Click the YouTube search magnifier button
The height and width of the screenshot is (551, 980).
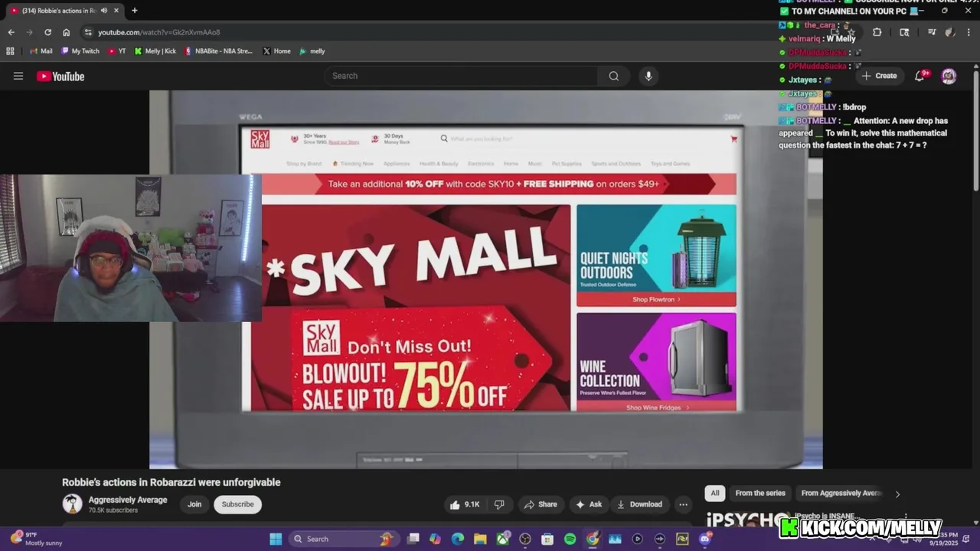coord(614,76)
